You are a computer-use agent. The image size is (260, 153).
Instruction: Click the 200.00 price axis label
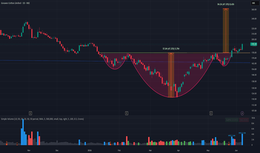254,40
